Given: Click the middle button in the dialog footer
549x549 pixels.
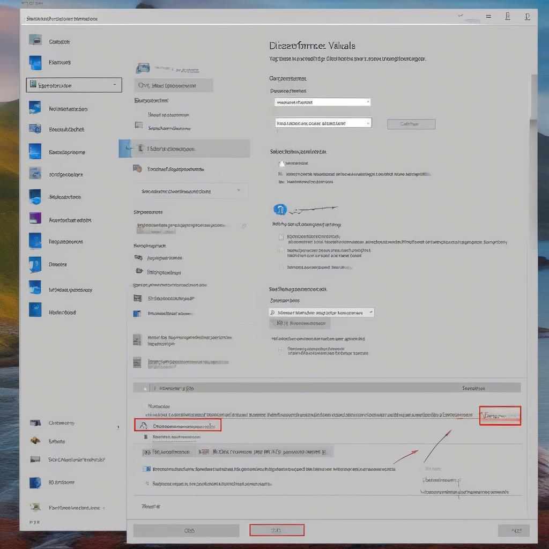Looking at the screenshot, I should pos(277,530).
